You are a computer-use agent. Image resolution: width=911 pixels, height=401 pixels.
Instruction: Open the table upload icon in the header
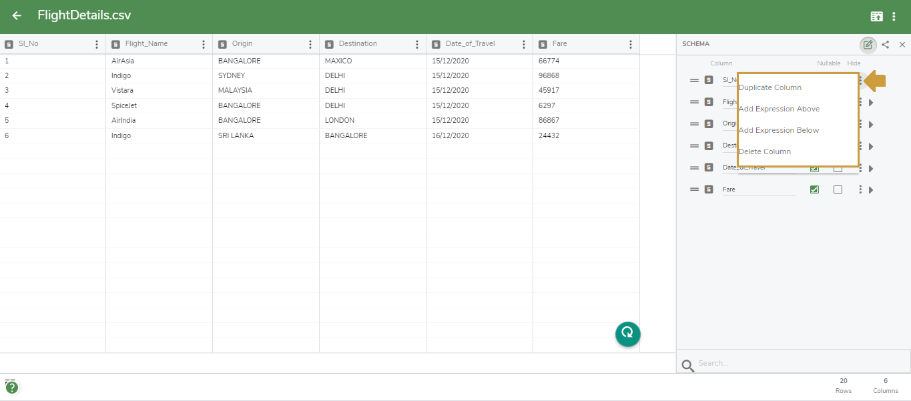(x=876, y=15)
